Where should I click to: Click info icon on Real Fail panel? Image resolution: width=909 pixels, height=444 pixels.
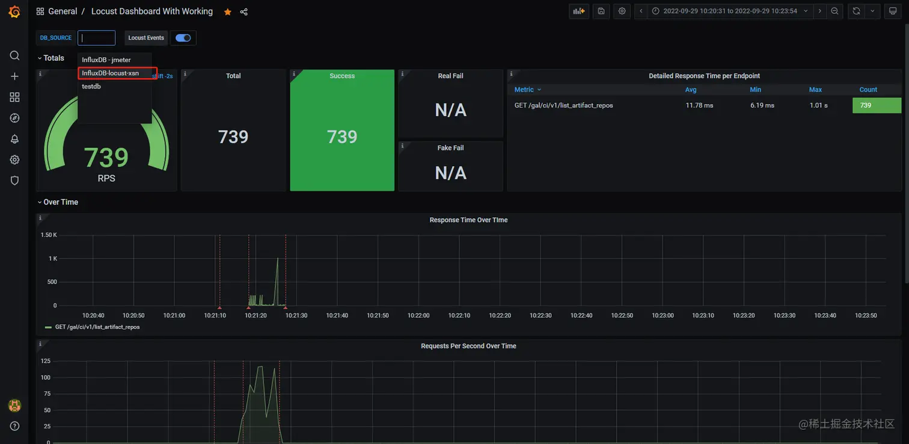coord(402,74)
